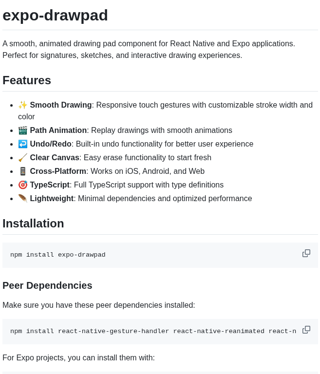Click the bold Smooth Drawing label
Screen dimensions: 320x374
[x=61, y=105]
